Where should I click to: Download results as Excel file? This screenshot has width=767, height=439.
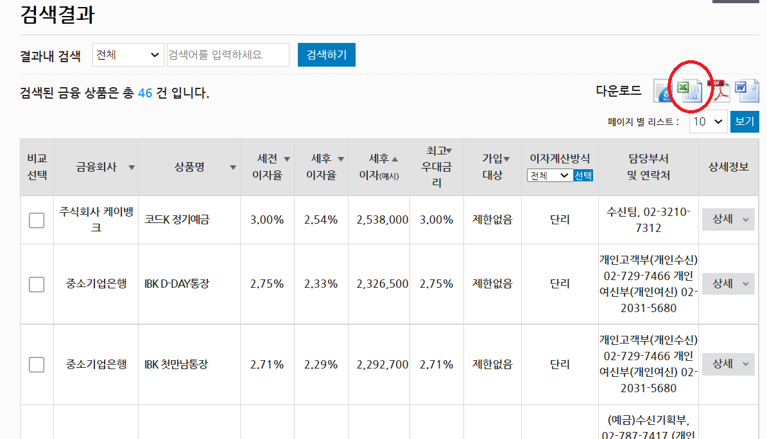pyautogui.click(x=690, y=91)
